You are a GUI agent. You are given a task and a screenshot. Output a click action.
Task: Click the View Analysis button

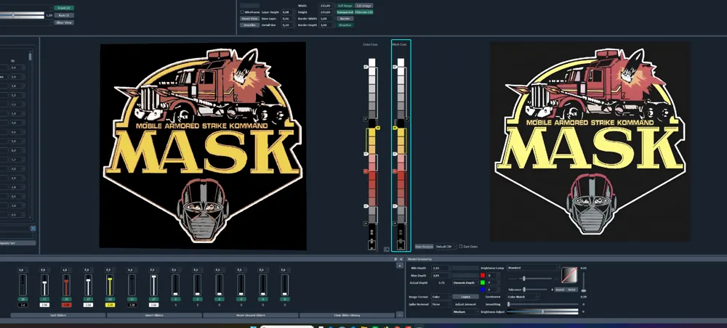click(424, 247)
